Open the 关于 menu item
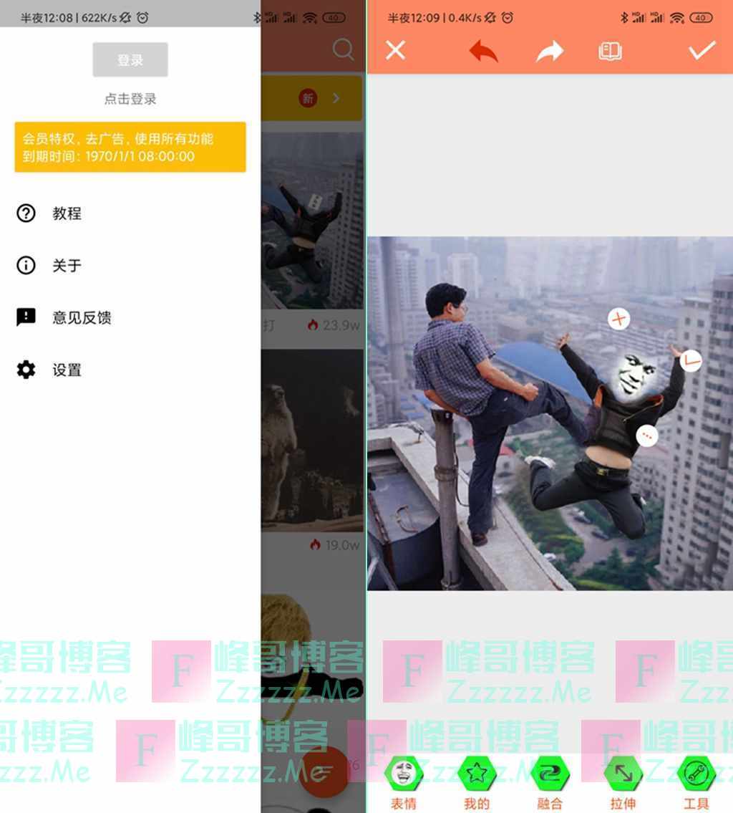 tap(67, 266)
